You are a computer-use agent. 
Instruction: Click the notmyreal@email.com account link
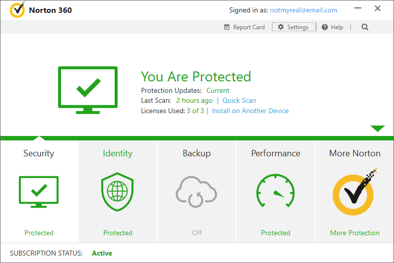click(304, 10)
